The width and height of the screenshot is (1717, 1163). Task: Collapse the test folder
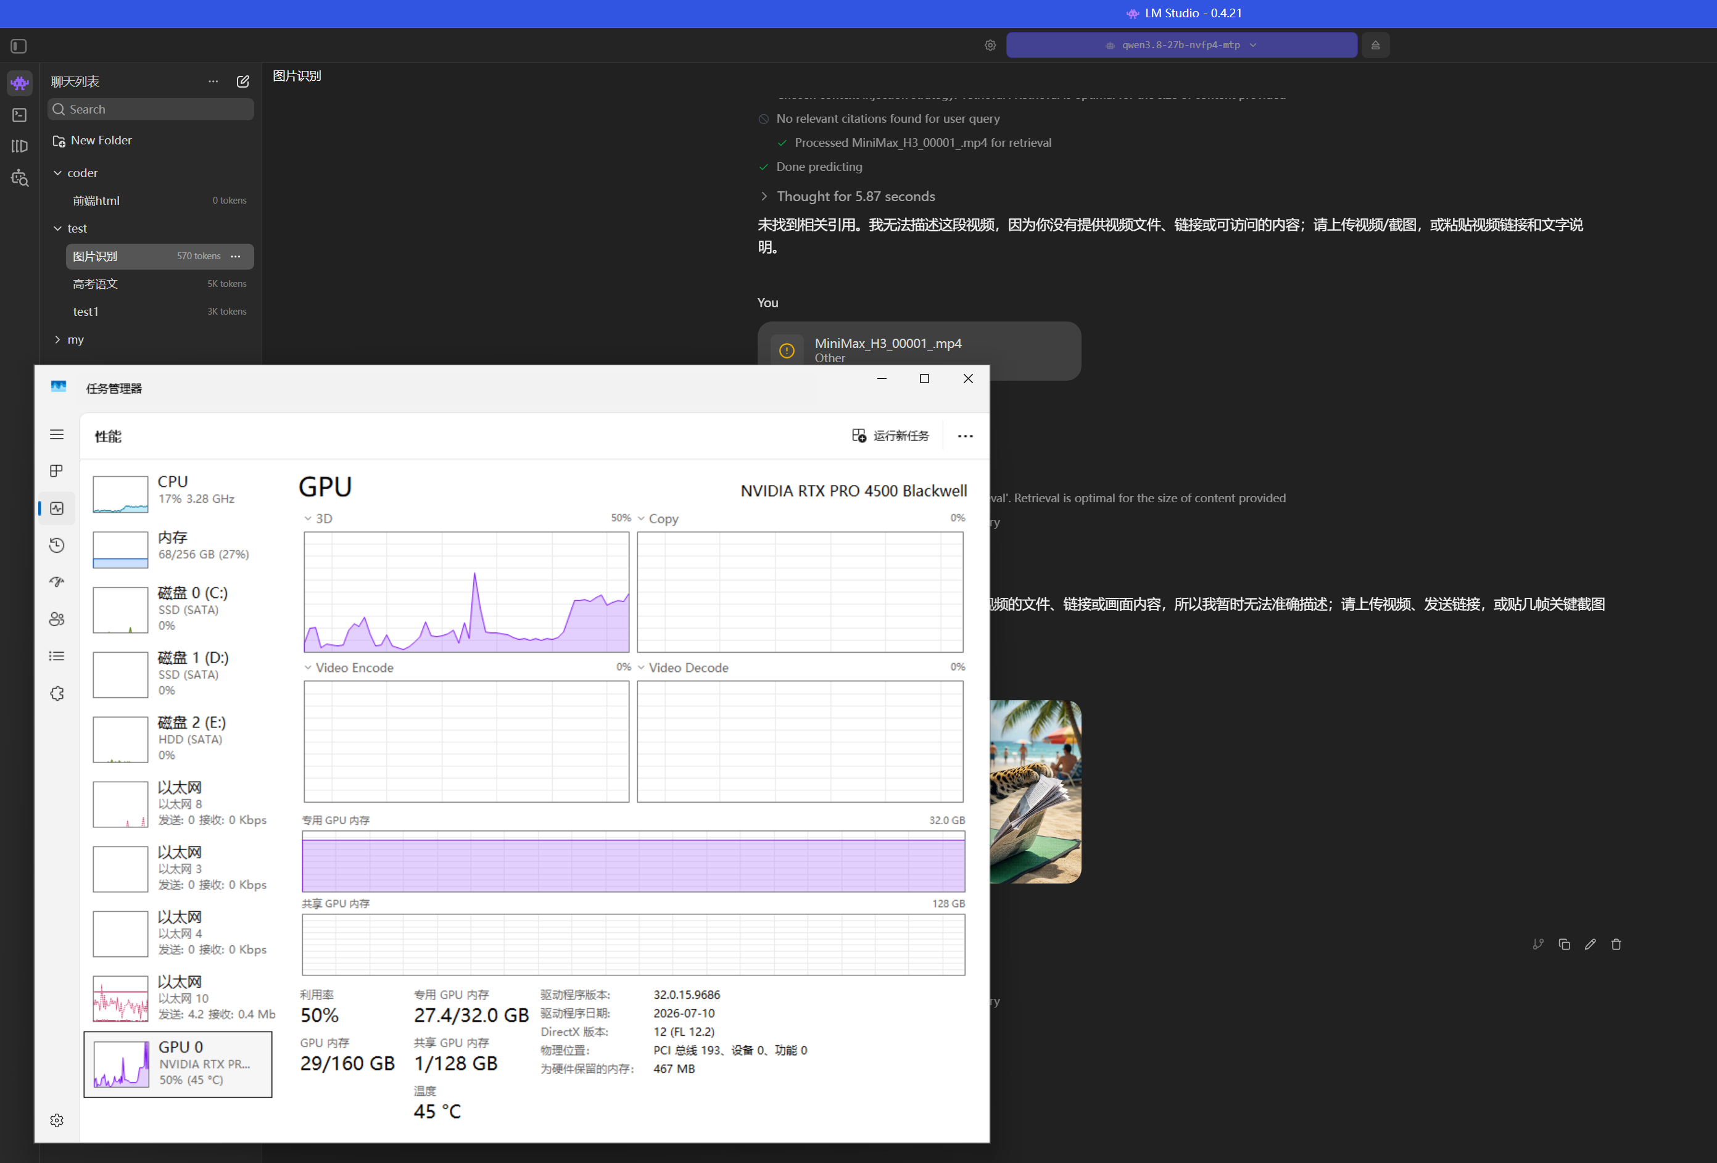click(57, 228)
